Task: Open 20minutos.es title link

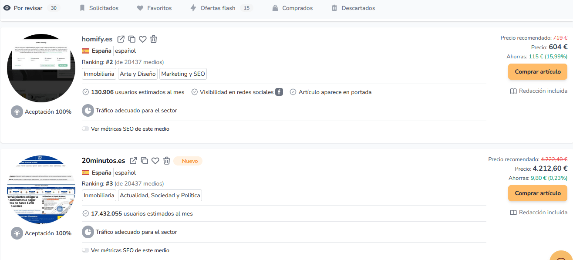Action: point(104,161)
